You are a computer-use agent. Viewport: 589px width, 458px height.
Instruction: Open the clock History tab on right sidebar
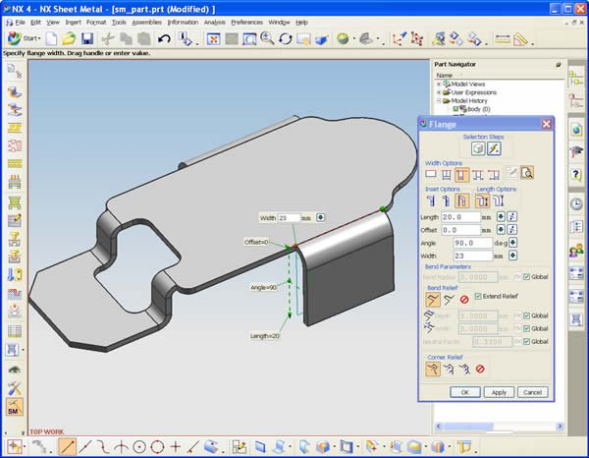click(x=575, y=203)
